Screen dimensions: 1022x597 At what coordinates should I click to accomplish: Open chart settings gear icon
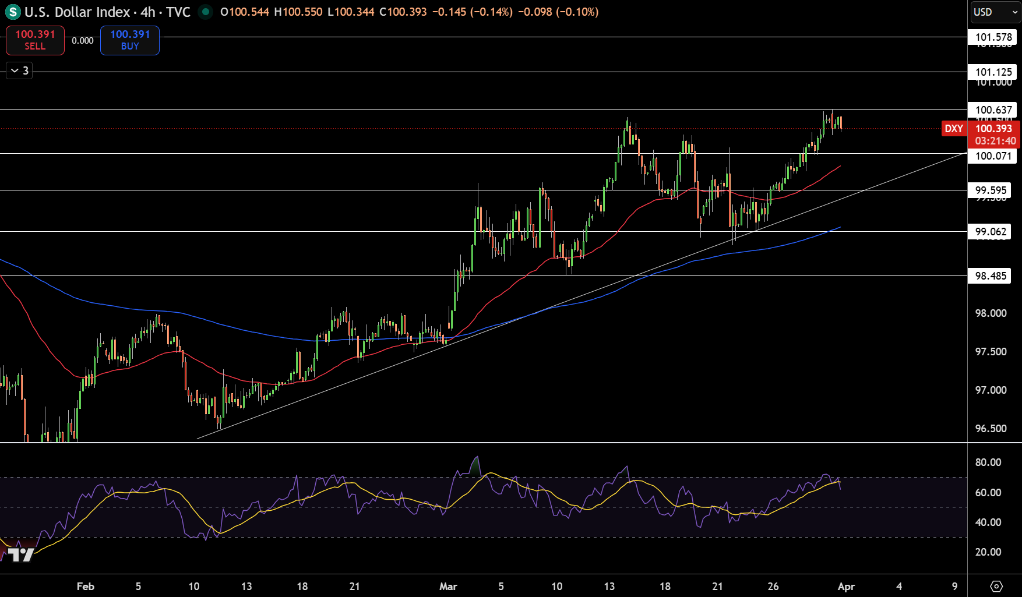point(996,586)
